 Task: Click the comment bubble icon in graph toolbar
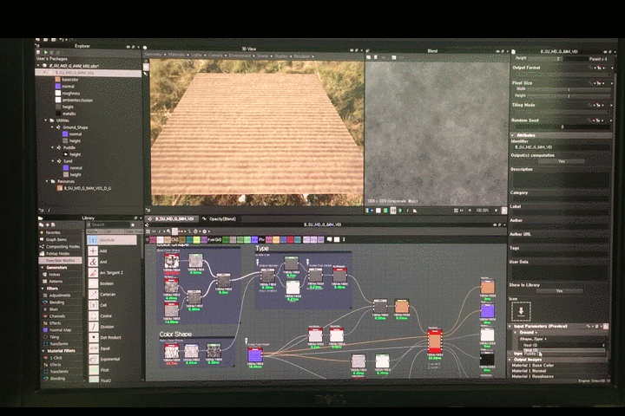point(329,239)
